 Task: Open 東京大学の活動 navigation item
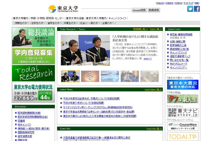[75, 18]
